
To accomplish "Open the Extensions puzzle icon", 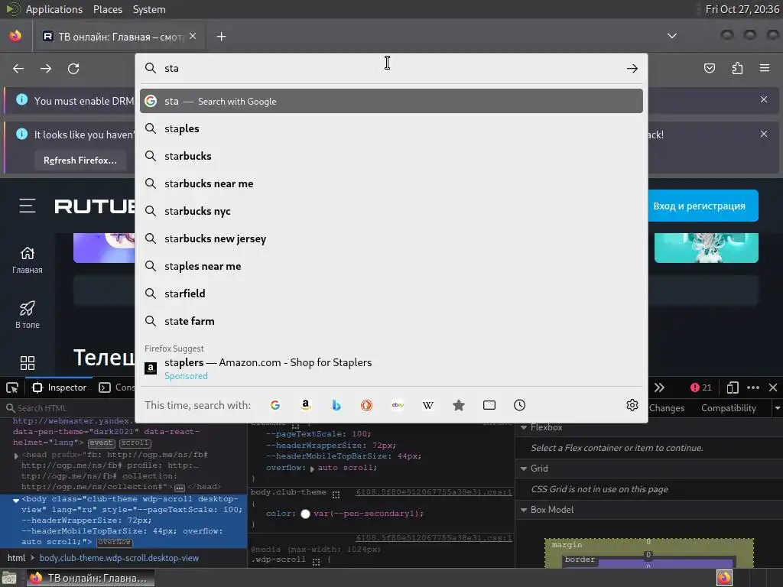I will click(x=737, y=68).
